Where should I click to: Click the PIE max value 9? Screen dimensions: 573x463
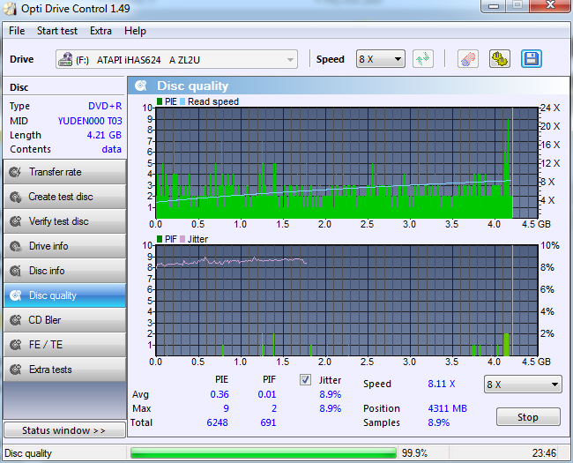pyautogui.click(x=227, y=408)
